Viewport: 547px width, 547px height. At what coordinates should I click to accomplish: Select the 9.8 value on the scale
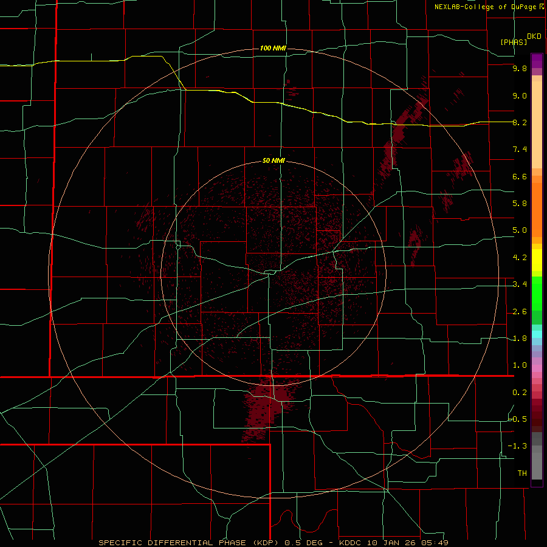click(520, 69)
